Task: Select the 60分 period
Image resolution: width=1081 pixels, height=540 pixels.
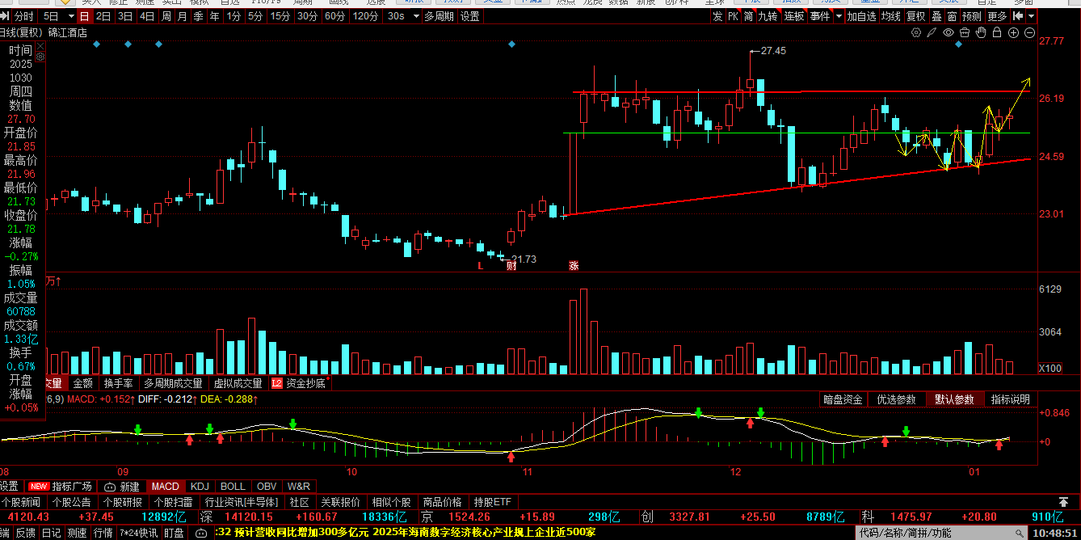Action: tap(334, 16)
